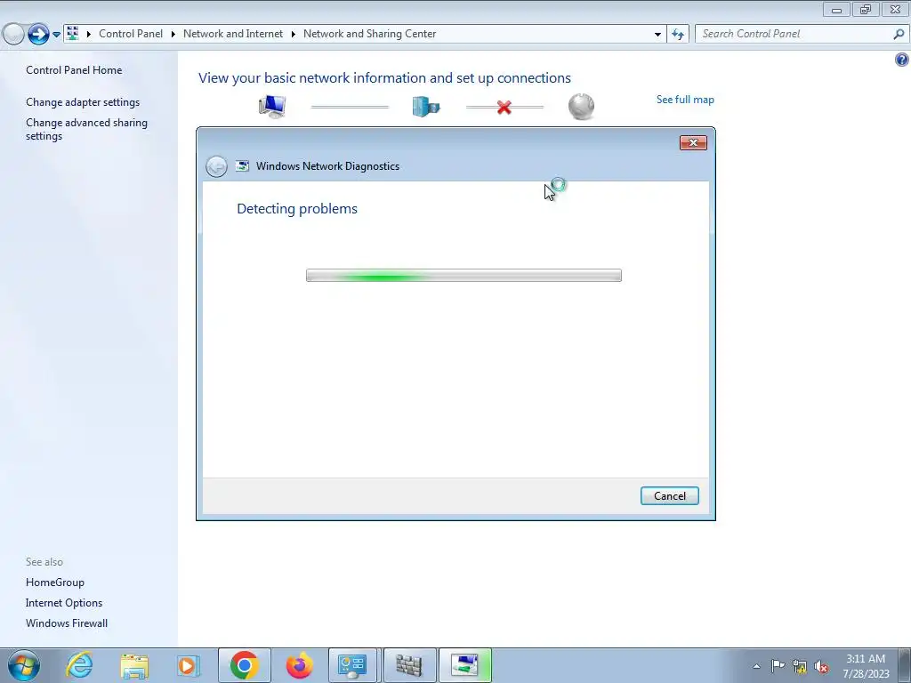Select Network and Internet breadcrumb
Image resolution: width=911 pixels, height=683 pixels.
coord(233,34)
